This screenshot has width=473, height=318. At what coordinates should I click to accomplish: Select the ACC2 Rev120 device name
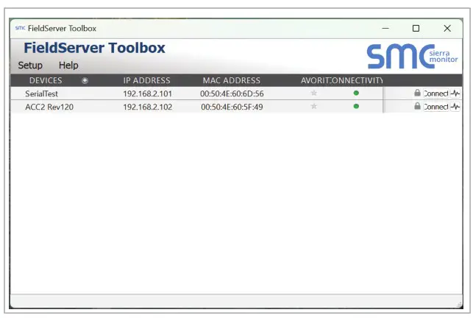49,107
